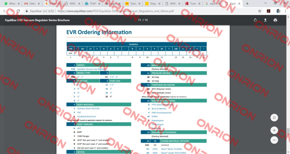Click the Viton Shore 75 (FKM) entry
This screenshot has width=290, height=154.
[x=171, y=149]
